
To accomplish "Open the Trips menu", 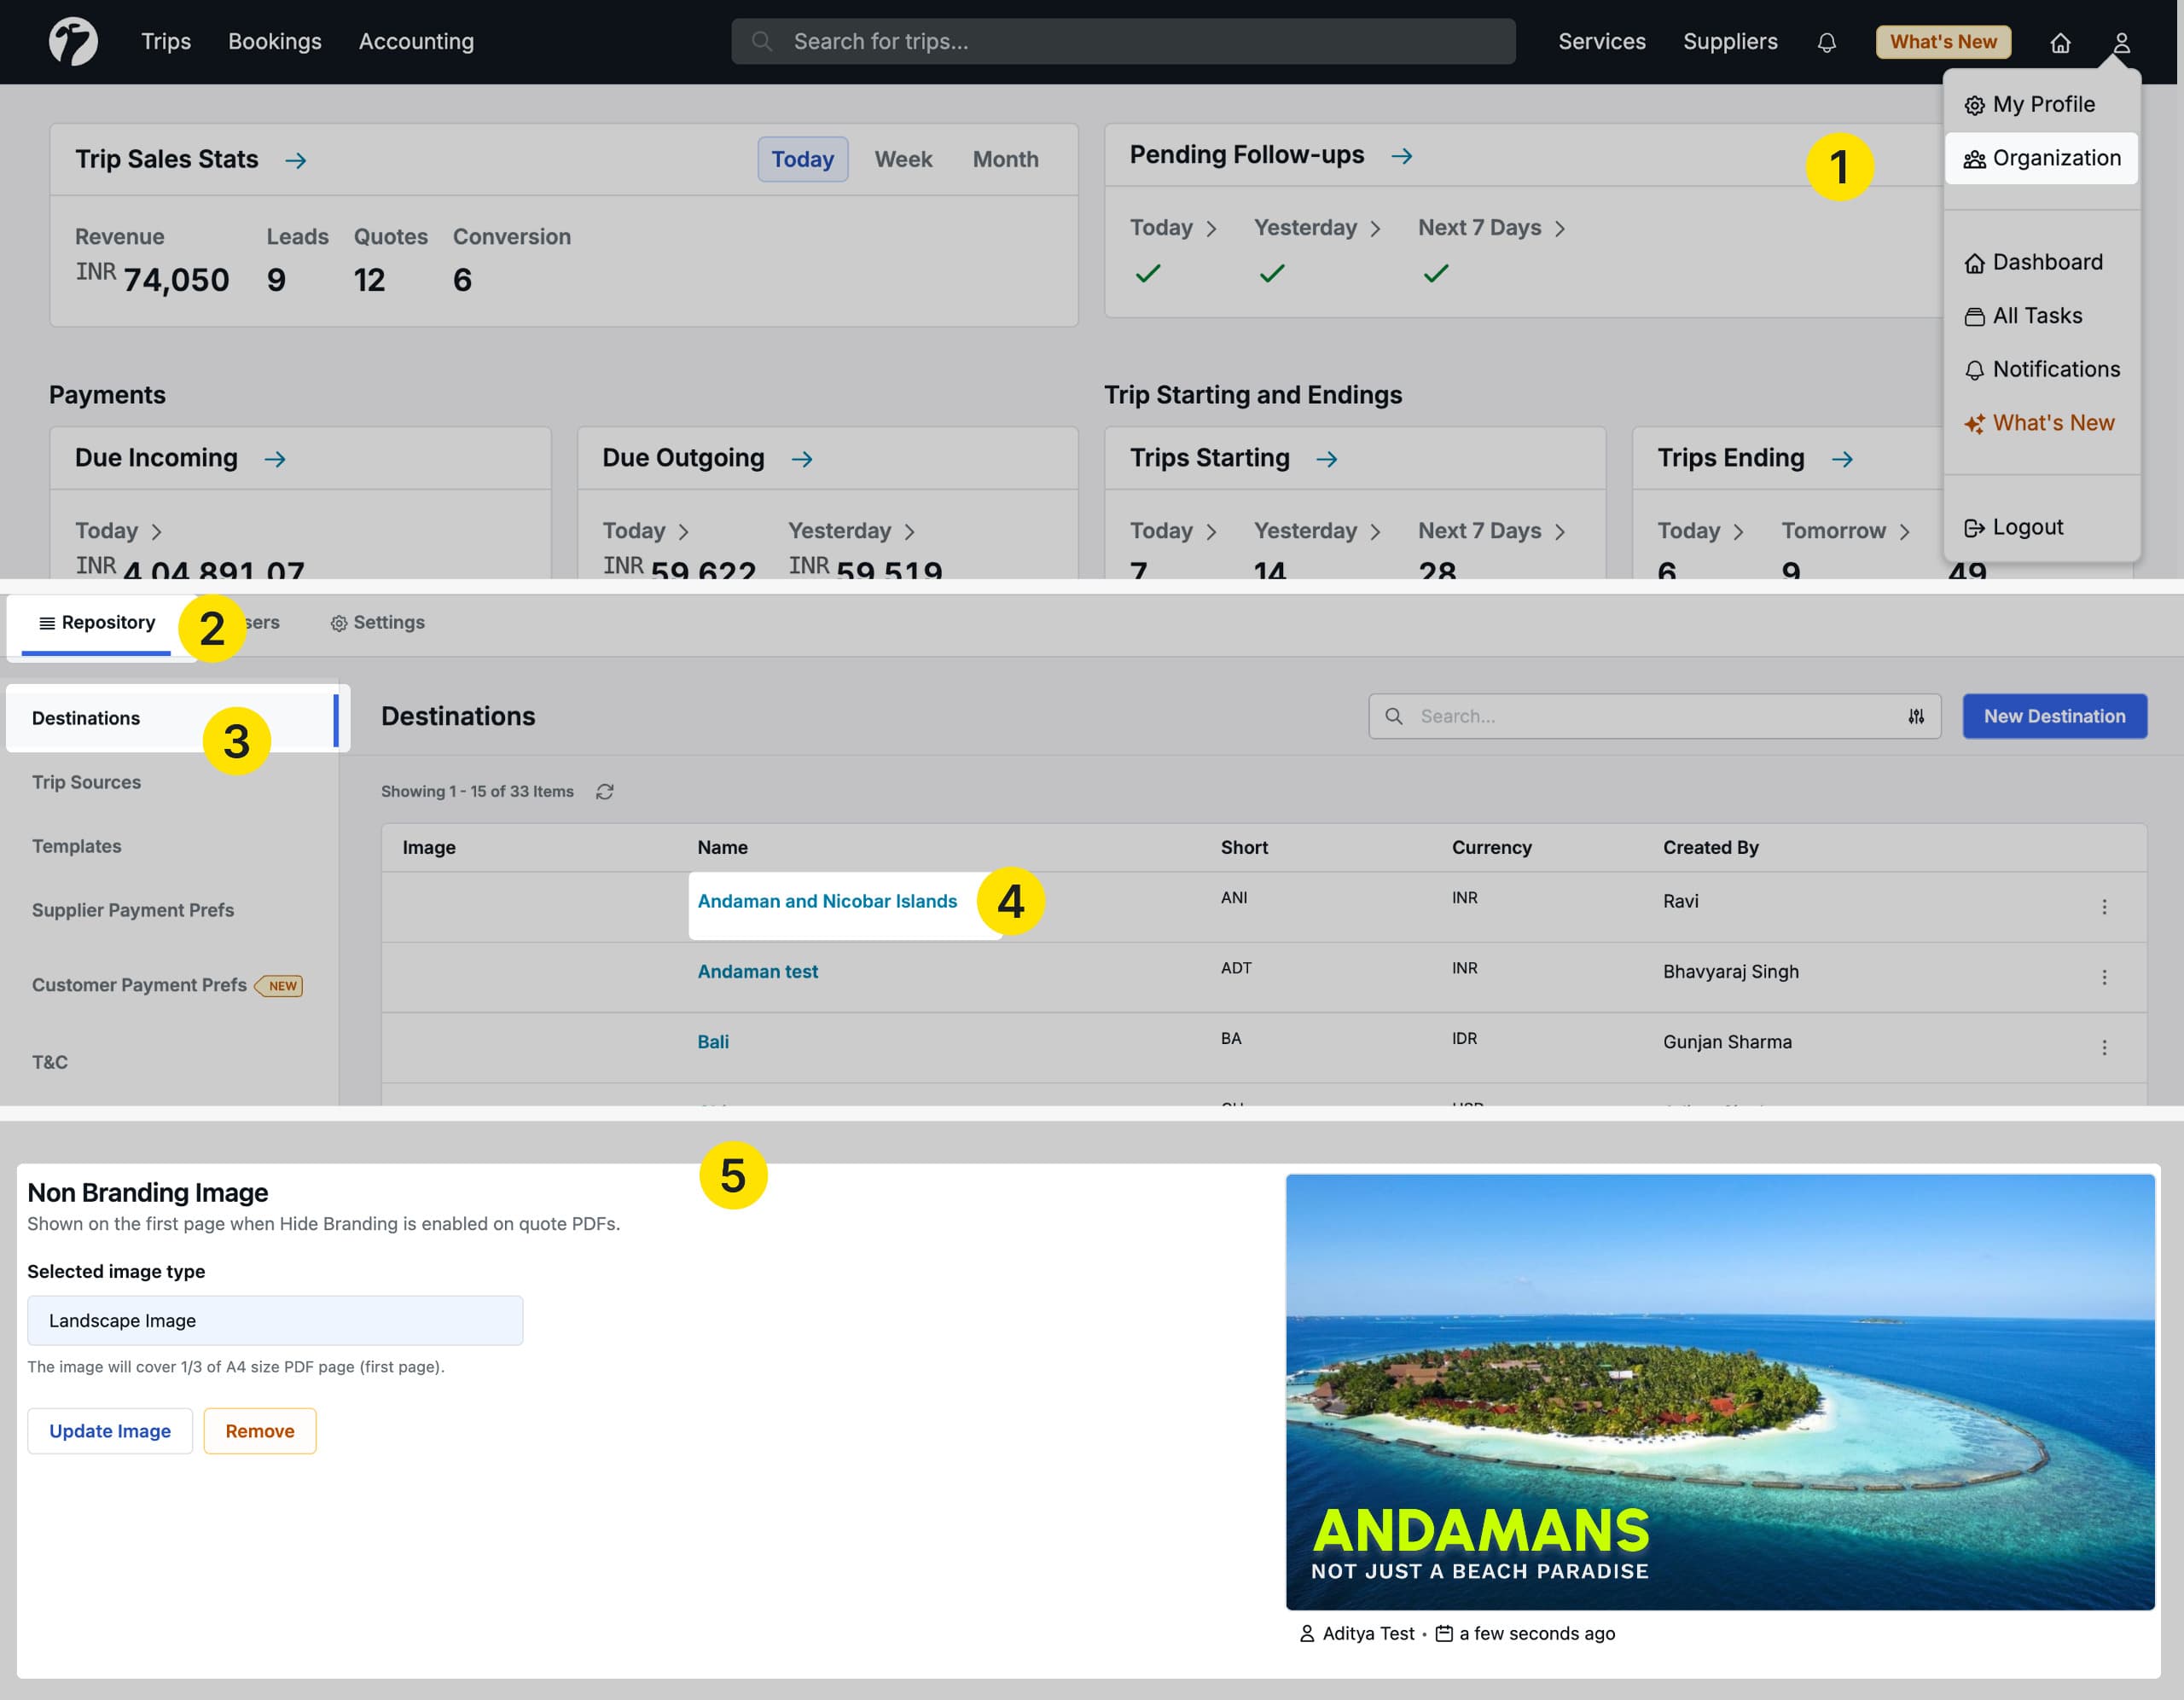I will 166,41.
